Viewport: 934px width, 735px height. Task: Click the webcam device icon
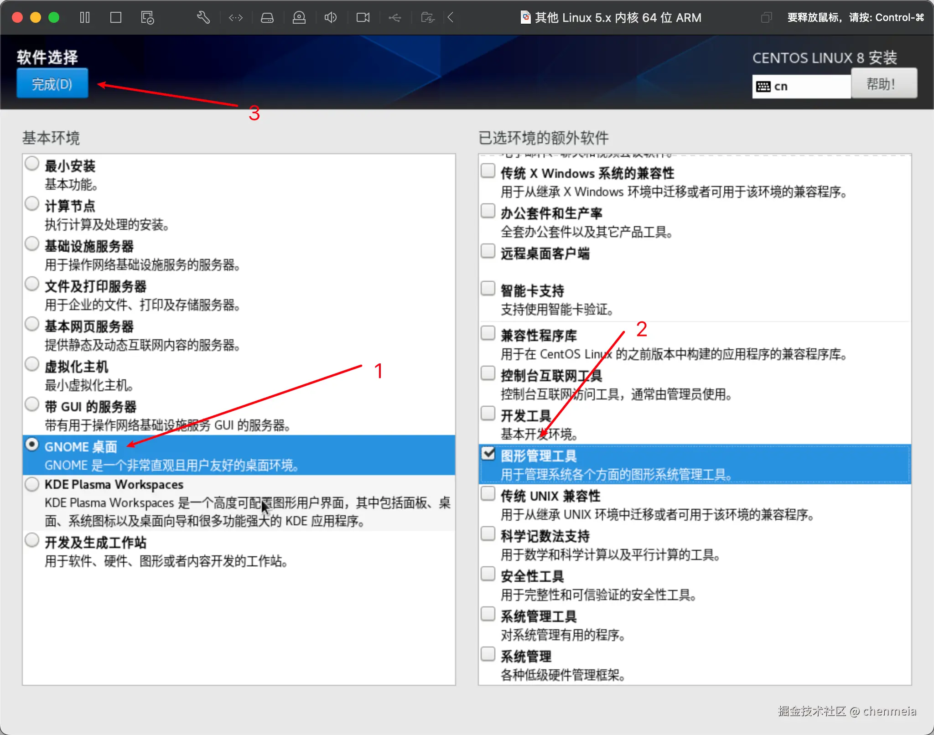click(x=299, y=17)
